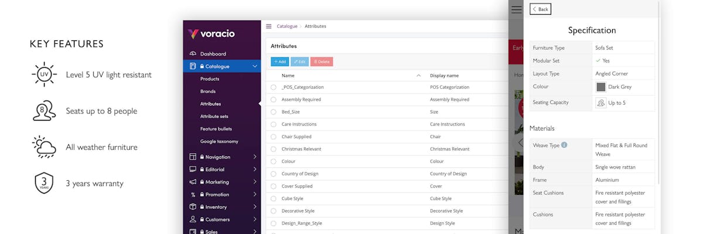Click the green check next to Yes
The image size is (703, 234).
point(598,60)
